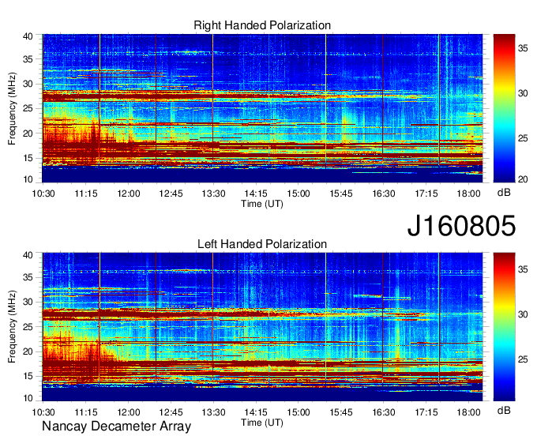Click the 15:45 time tick on Left Handed plot
Image resolution: width=537 pixels, height=436 pixels.
coord(341,412)
